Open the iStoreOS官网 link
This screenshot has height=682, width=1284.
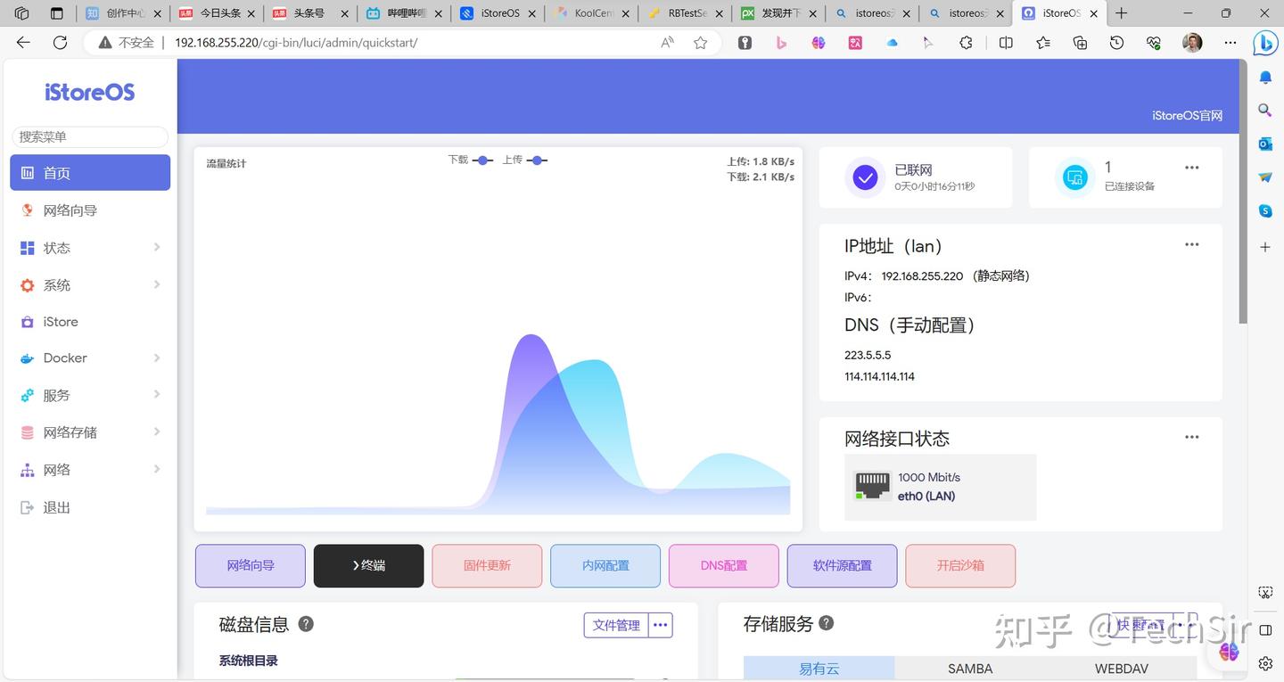point(1187,116)
